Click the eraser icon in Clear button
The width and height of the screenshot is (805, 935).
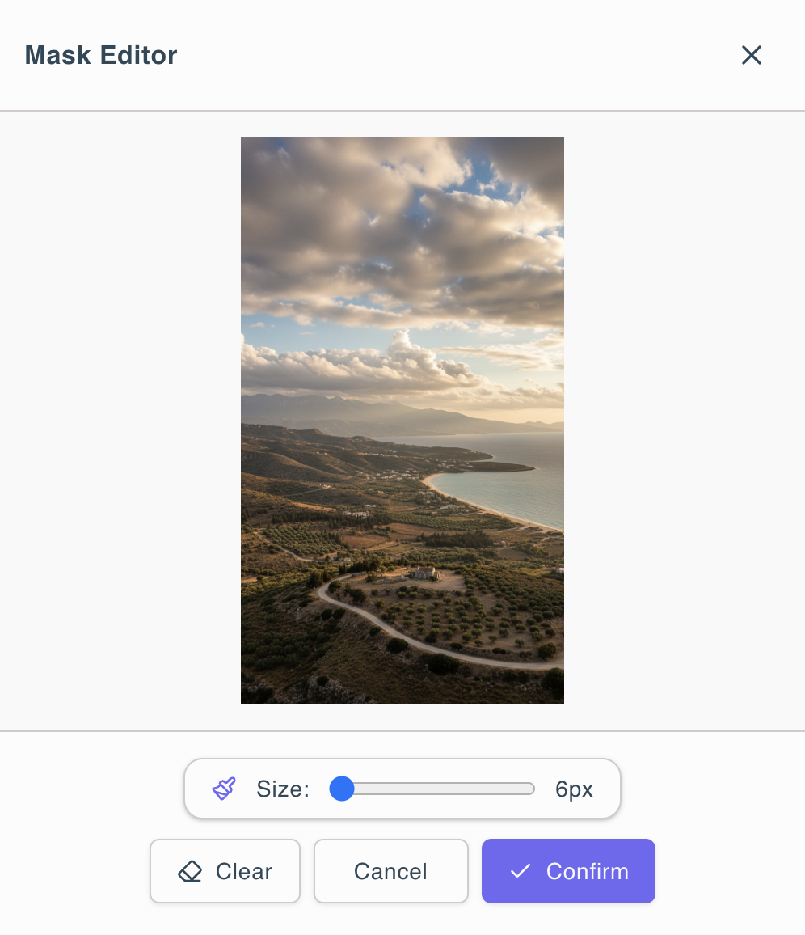pos(190,871)
